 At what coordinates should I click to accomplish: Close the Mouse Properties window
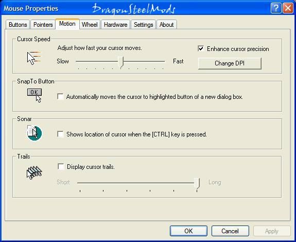tap(288, 8)
